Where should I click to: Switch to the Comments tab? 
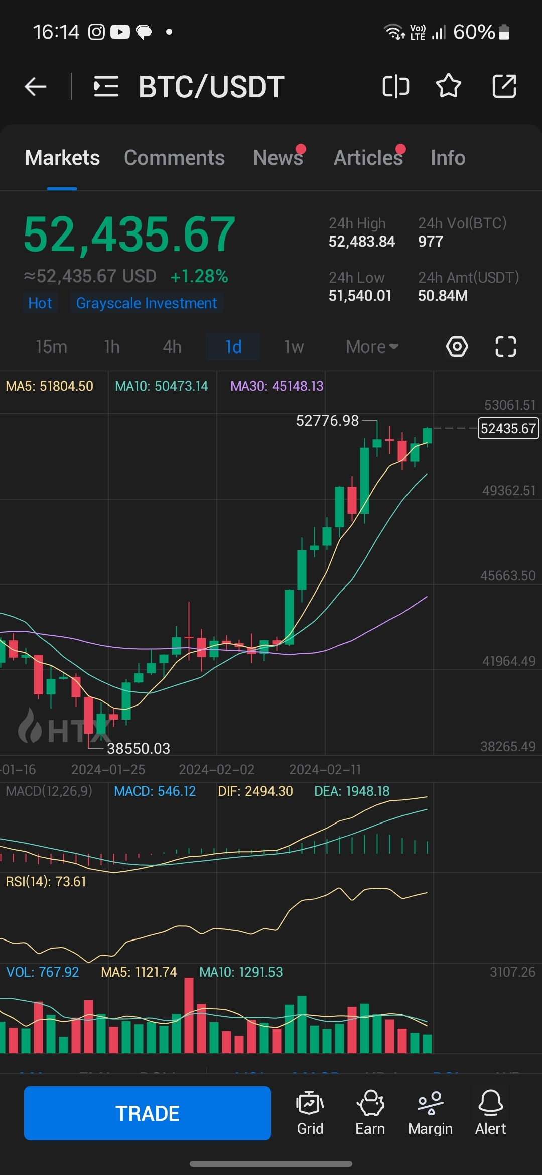click(174, 158)
